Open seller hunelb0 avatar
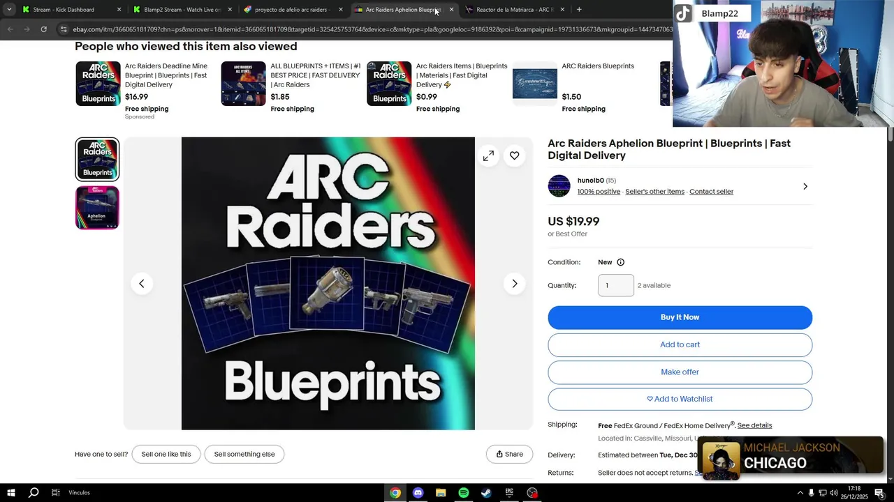 [x=559, y=186]
